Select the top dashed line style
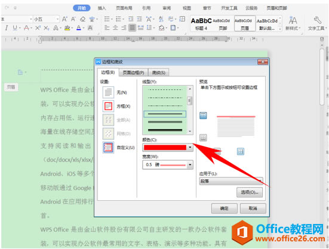 [165, 90]
